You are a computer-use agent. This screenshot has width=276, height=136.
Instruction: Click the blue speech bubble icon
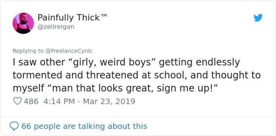14,126
